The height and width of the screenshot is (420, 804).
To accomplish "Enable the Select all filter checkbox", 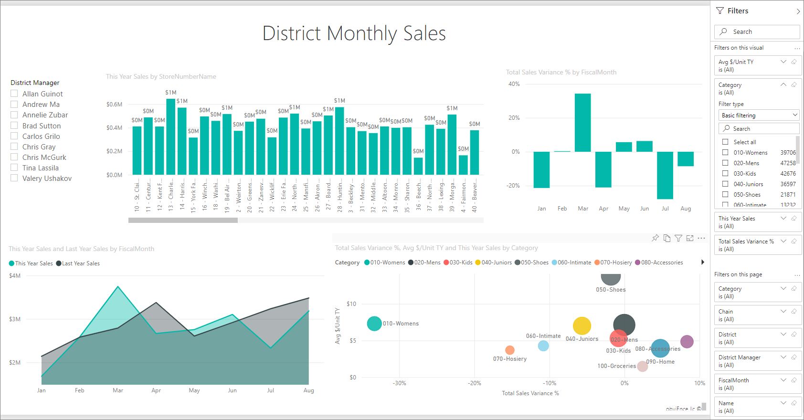I will point(725,142).
